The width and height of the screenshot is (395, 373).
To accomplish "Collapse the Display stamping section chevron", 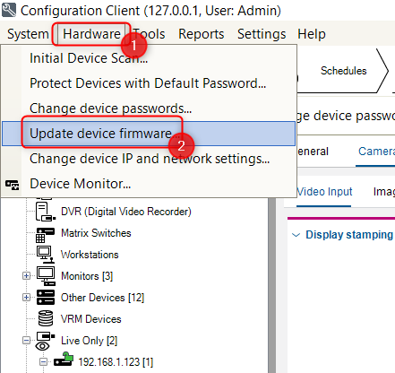I will pos(296,235).
